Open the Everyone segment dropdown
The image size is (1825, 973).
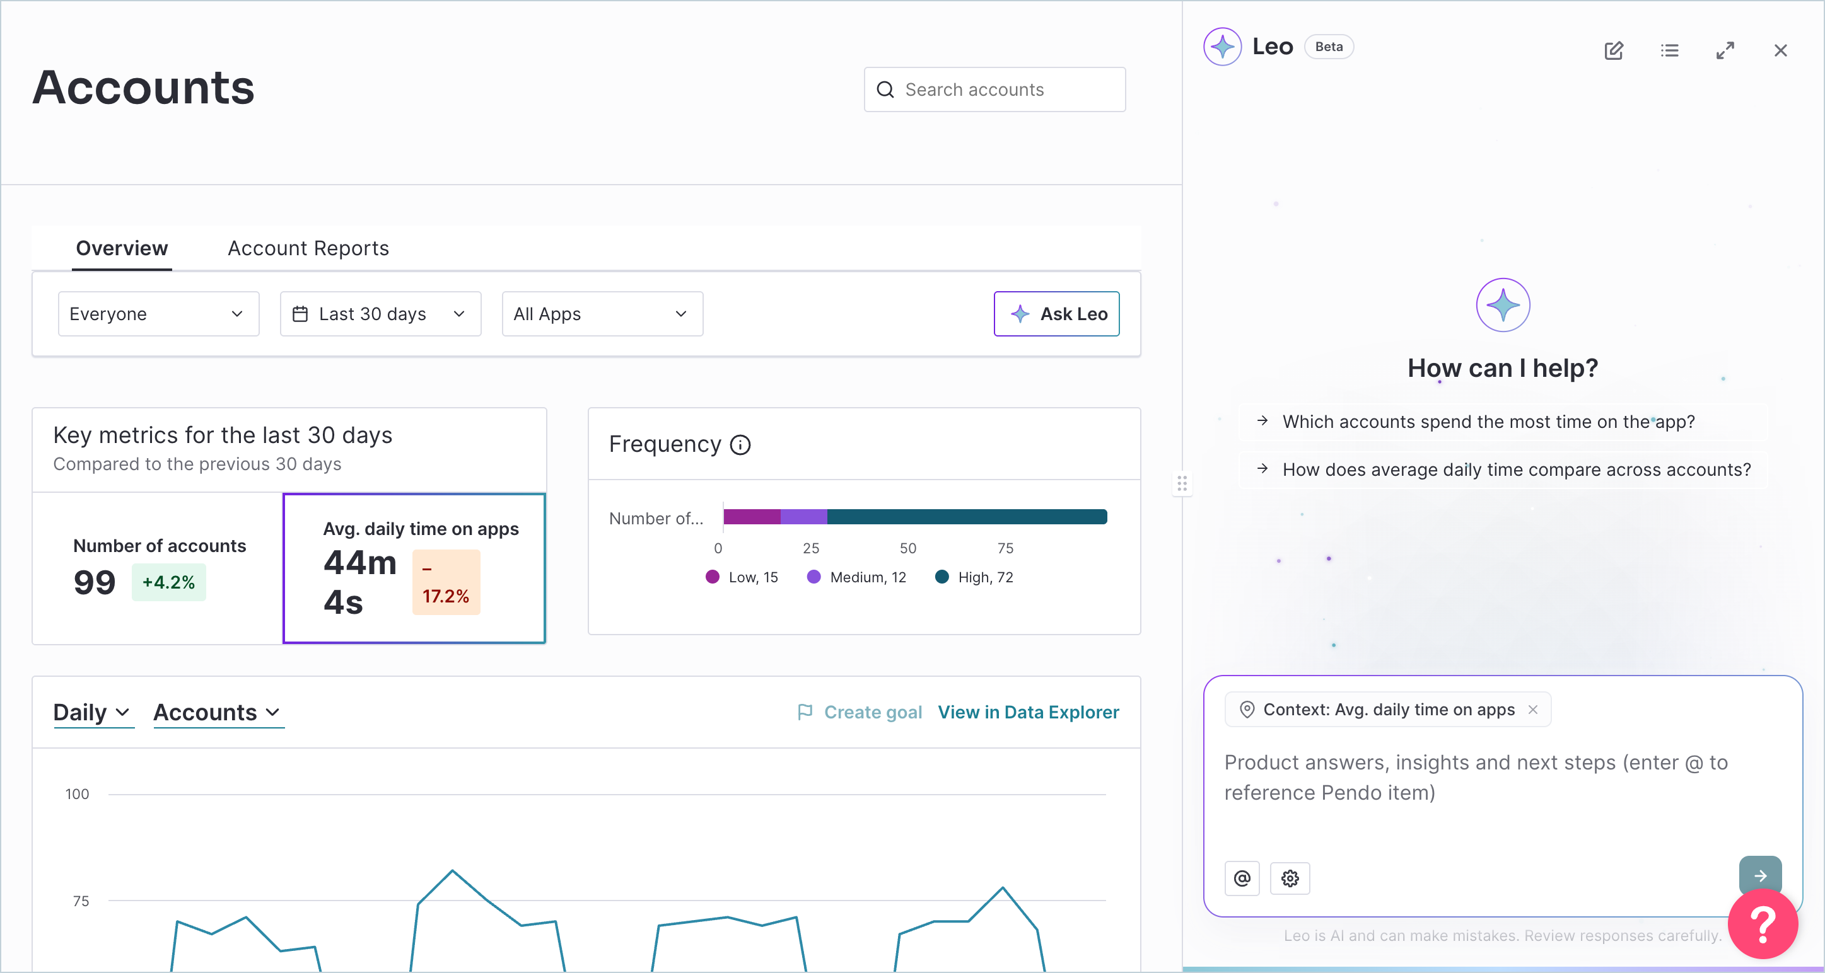(159, 314)
